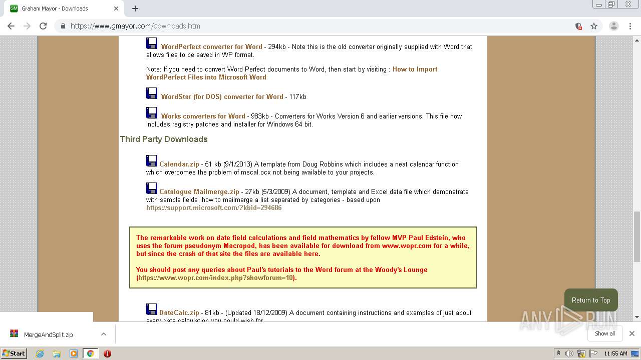Screen dimensions: 641x360
Task: Click the Catalogue Mailmerge.zip floppy disk icon
Action: pos(152,188)
